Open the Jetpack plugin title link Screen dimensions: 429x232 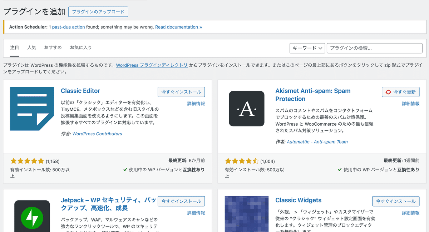(108, 204)
